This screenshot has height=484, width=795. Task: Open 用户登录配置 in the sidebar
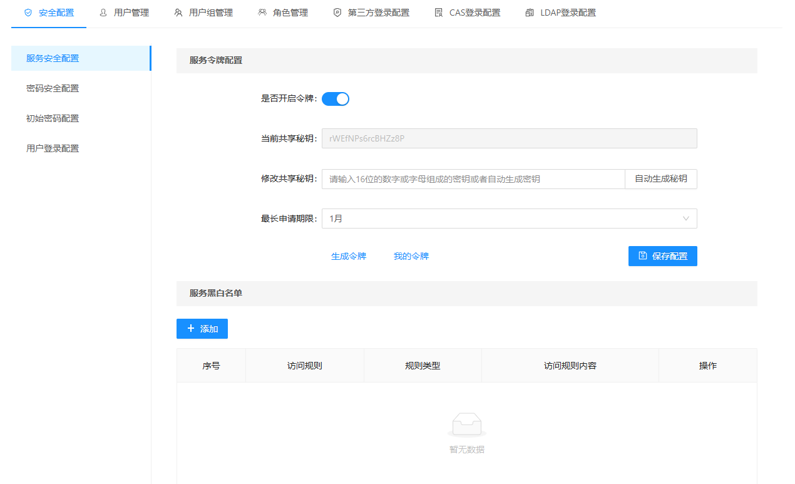coord(53,148)
